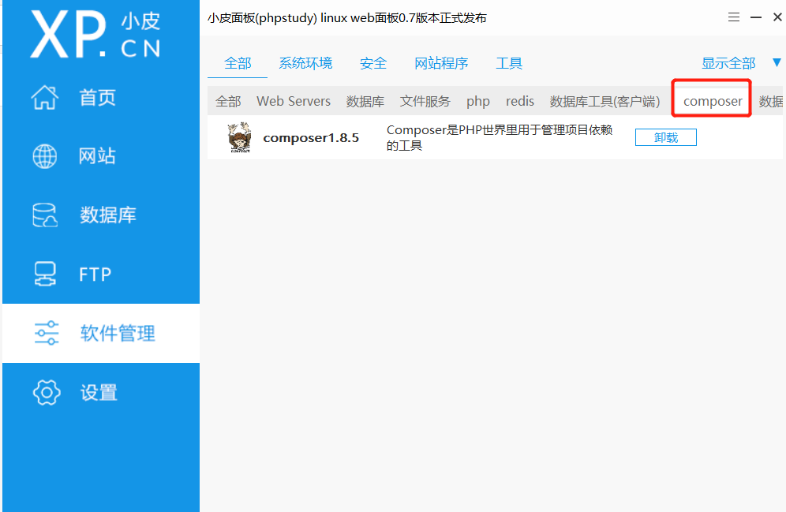The height and width of the screenshot is (512, 786).
Task: Select 数据库工具(客户端) category
Action: point(605,101)
